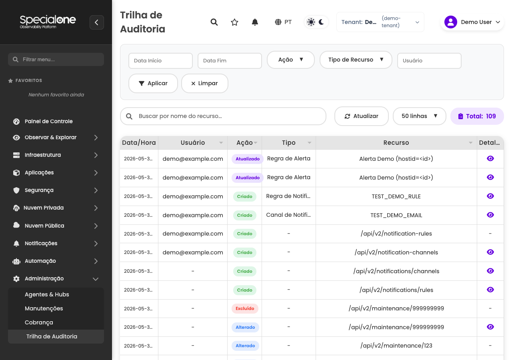512x360 pixels.
Task: Click the Buscar por nome do recurso field
Action: [x=223, y=116]
